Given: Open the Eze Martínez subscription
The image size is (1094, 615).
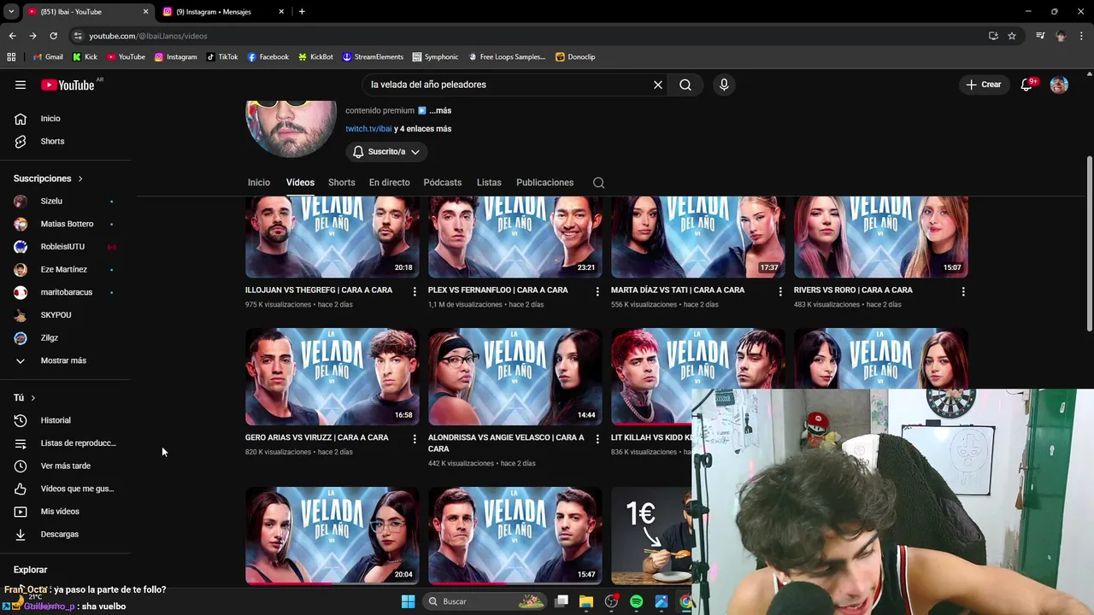Looking at the screenshot, I should (x=63, y=269).
